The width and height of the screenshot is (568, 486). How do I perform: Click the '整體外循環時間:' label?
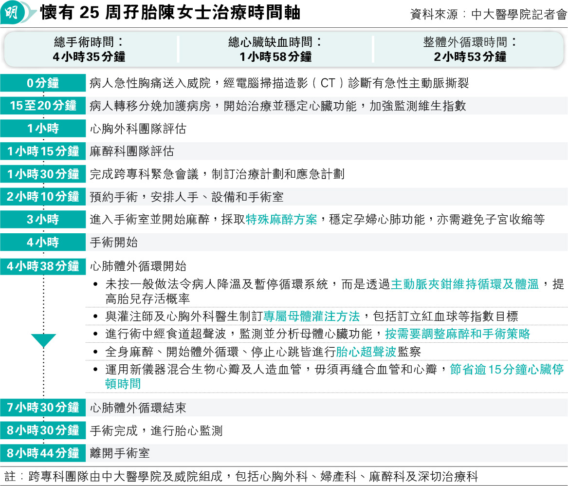[470, 42]
